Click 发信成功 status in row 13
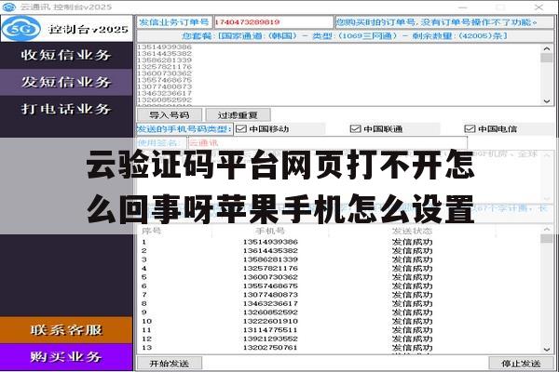 tap(412, 348)
